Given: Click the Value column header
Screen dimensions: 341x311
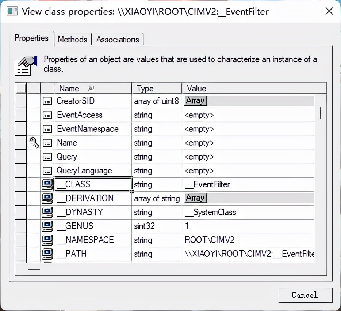Looking at the screenshot, I should tap(254, 88).
